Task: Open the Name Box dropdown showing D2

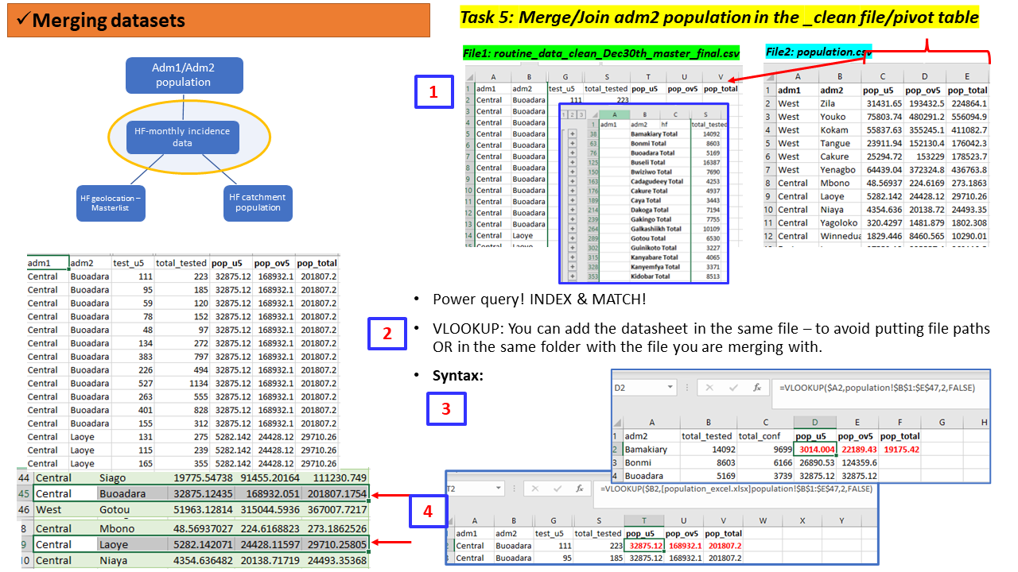Action: tap(670, 388)
